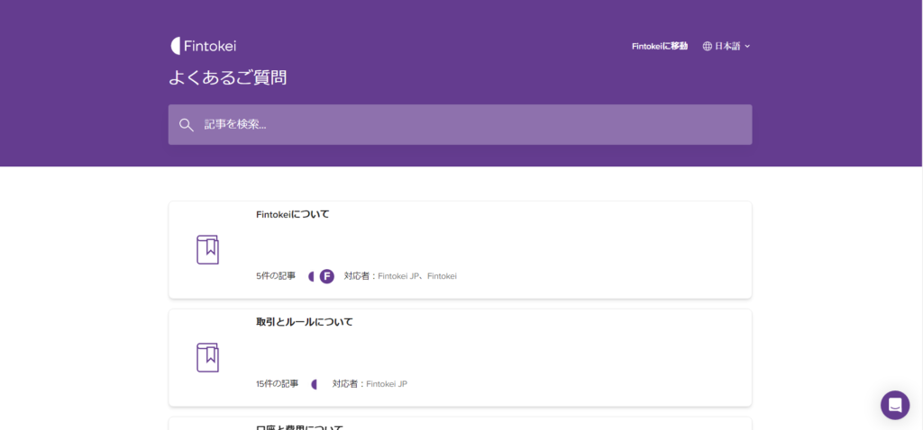Image resolution: width=923 pixels, height=430 pixels.
Task: Open the chat messenger bubble
Action: (895, 405)
